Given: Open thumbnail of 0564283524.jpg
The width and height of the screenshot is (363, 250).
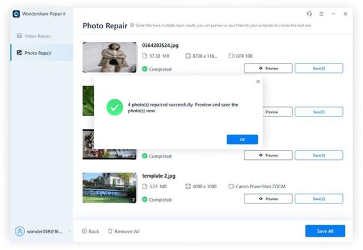Looking at the screenshot, I should coord(109,57).
